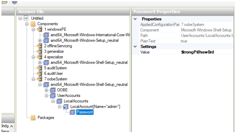Click the Path value UserAccounts/LocalAccounts
The height and width of the screenshot is (136, 236).
[207, 36]
